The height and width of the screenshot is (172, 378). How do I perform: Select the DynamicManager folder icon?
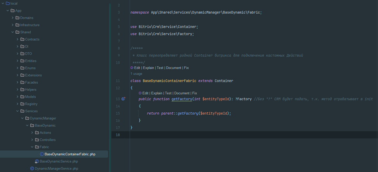point(27,118)
